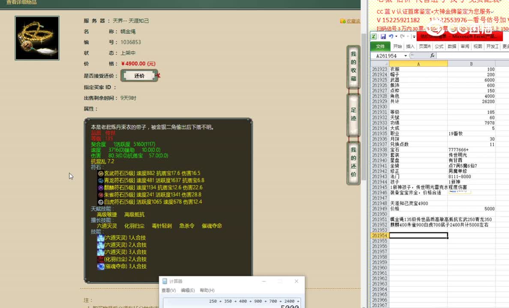Viewport: 509px width, 308px height.
Task: Click the fx insert function icon
Action: [432, 56]
